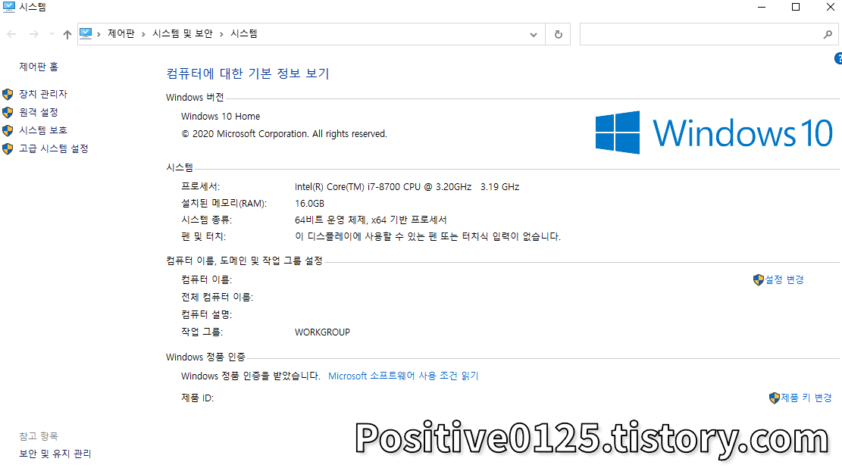Click 설정 변경 link

784,279
